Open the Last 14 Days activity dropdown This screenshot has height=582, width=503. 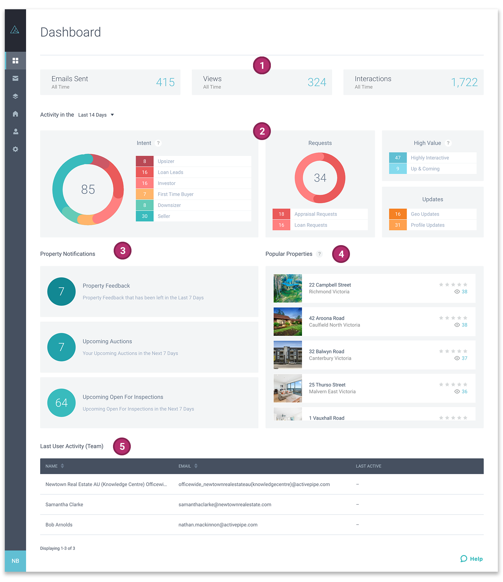coord(96,115)
